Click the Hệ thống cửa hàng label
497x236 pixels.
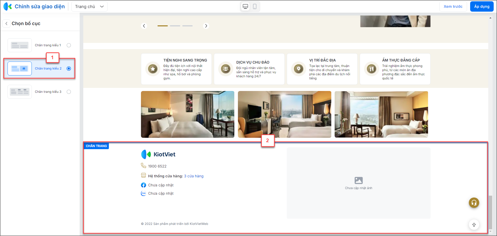(x=165, y=176)
